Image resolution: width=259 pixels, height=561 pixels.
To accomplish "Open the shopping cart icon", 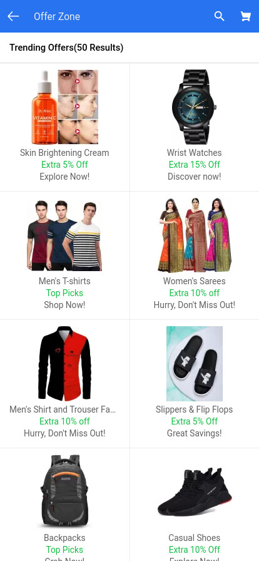I will tap(245, 16).
